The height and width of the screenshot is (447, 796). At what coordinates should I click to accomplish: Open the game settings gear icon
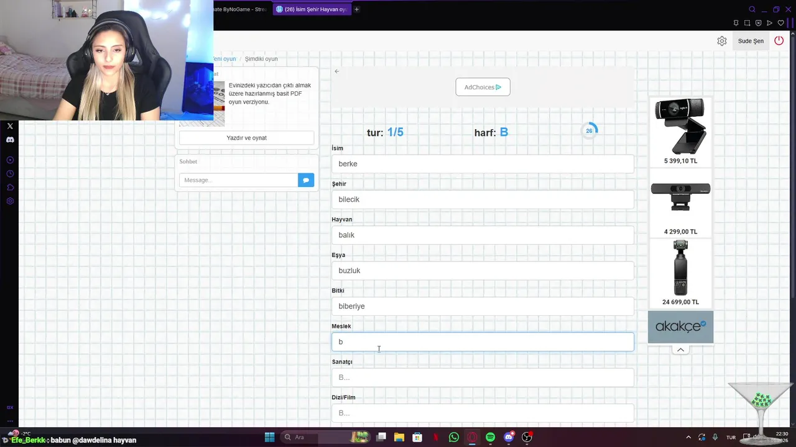tap(721, 41)
